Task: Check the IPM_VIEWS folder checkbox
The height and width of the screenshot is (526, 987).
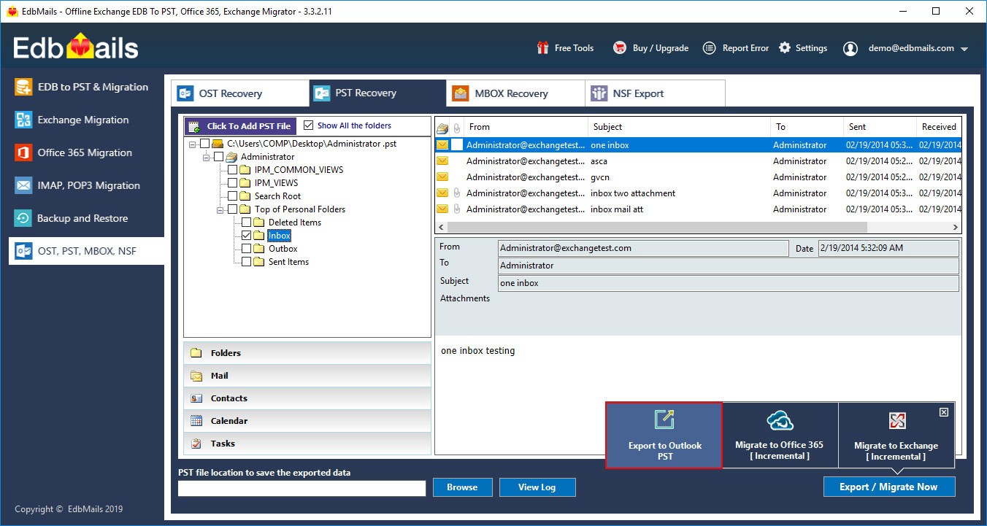Action: click(x=232, y=183)
